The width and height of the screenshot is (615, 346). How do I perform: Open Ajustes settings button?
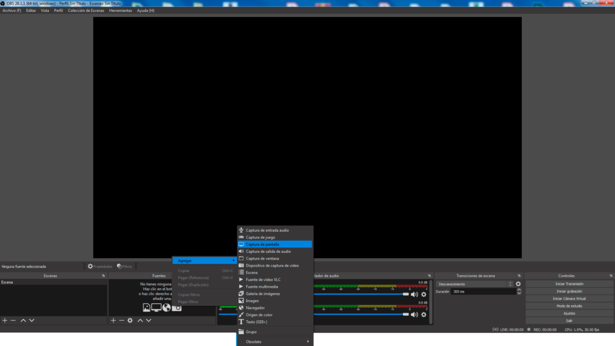coord(569,314)
